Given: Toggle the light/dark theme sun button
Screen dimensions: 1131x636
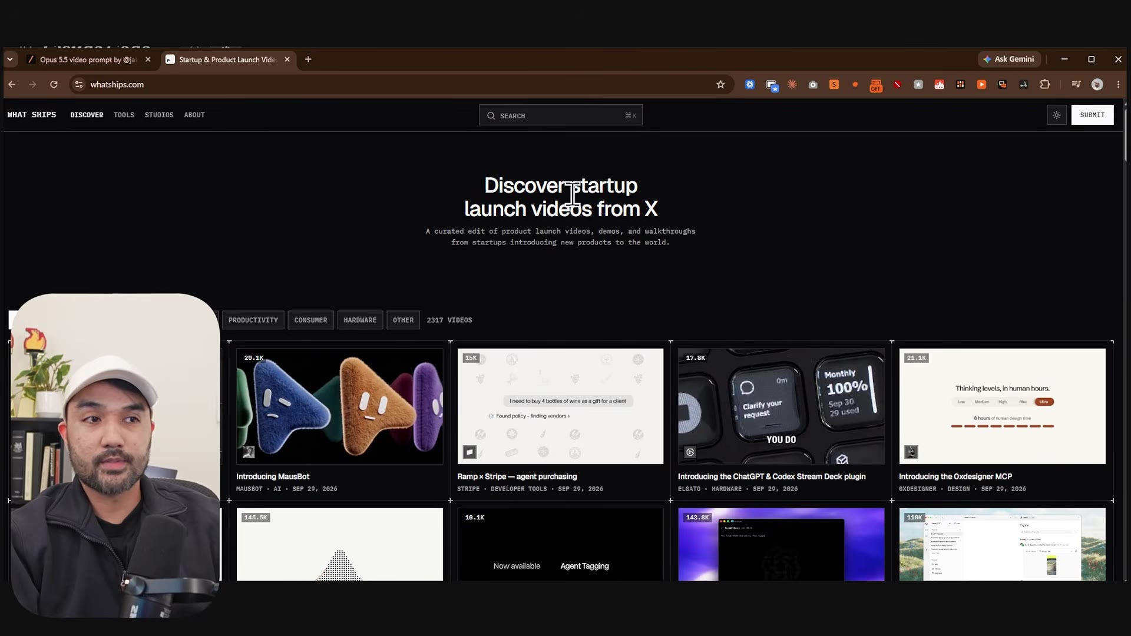Looking at the screenshot, I should click(1057, 115).
